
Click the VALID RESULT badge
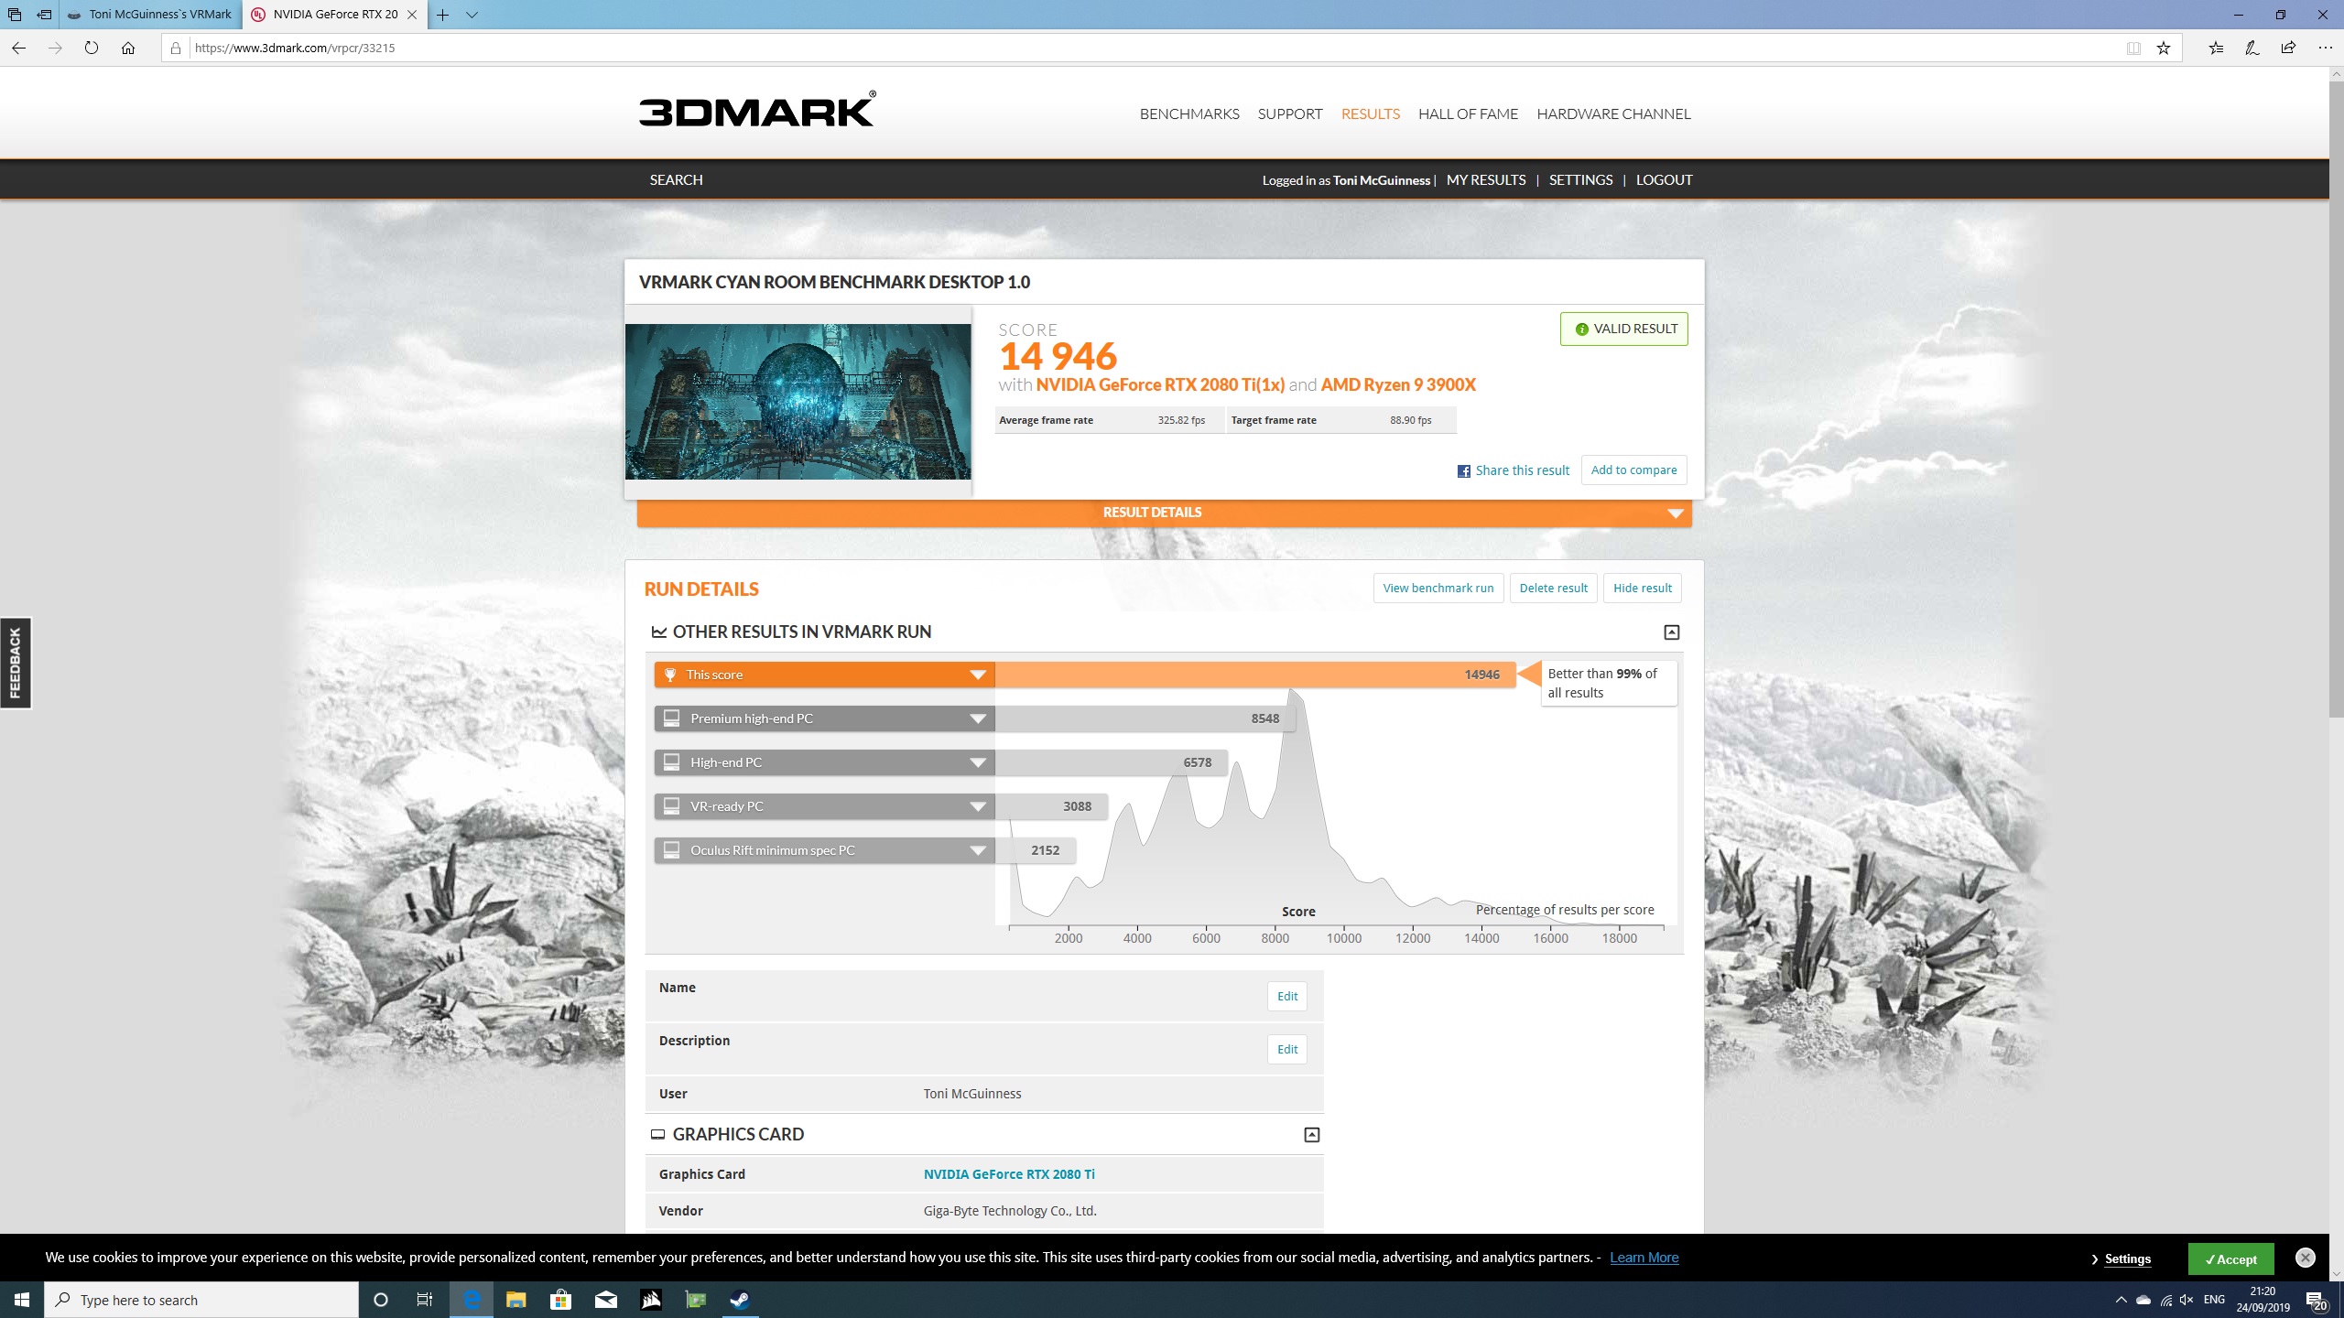click(1624, 329)
